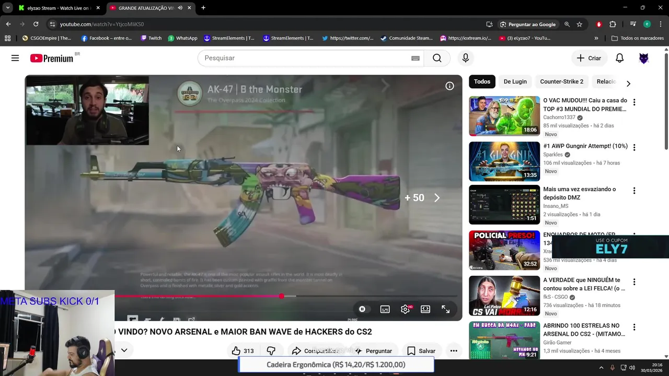This screenshot has width=669, height=376.
Task: Options menu for ABRINDO 100 ESTRELAS video
Action: pos(634,327)
